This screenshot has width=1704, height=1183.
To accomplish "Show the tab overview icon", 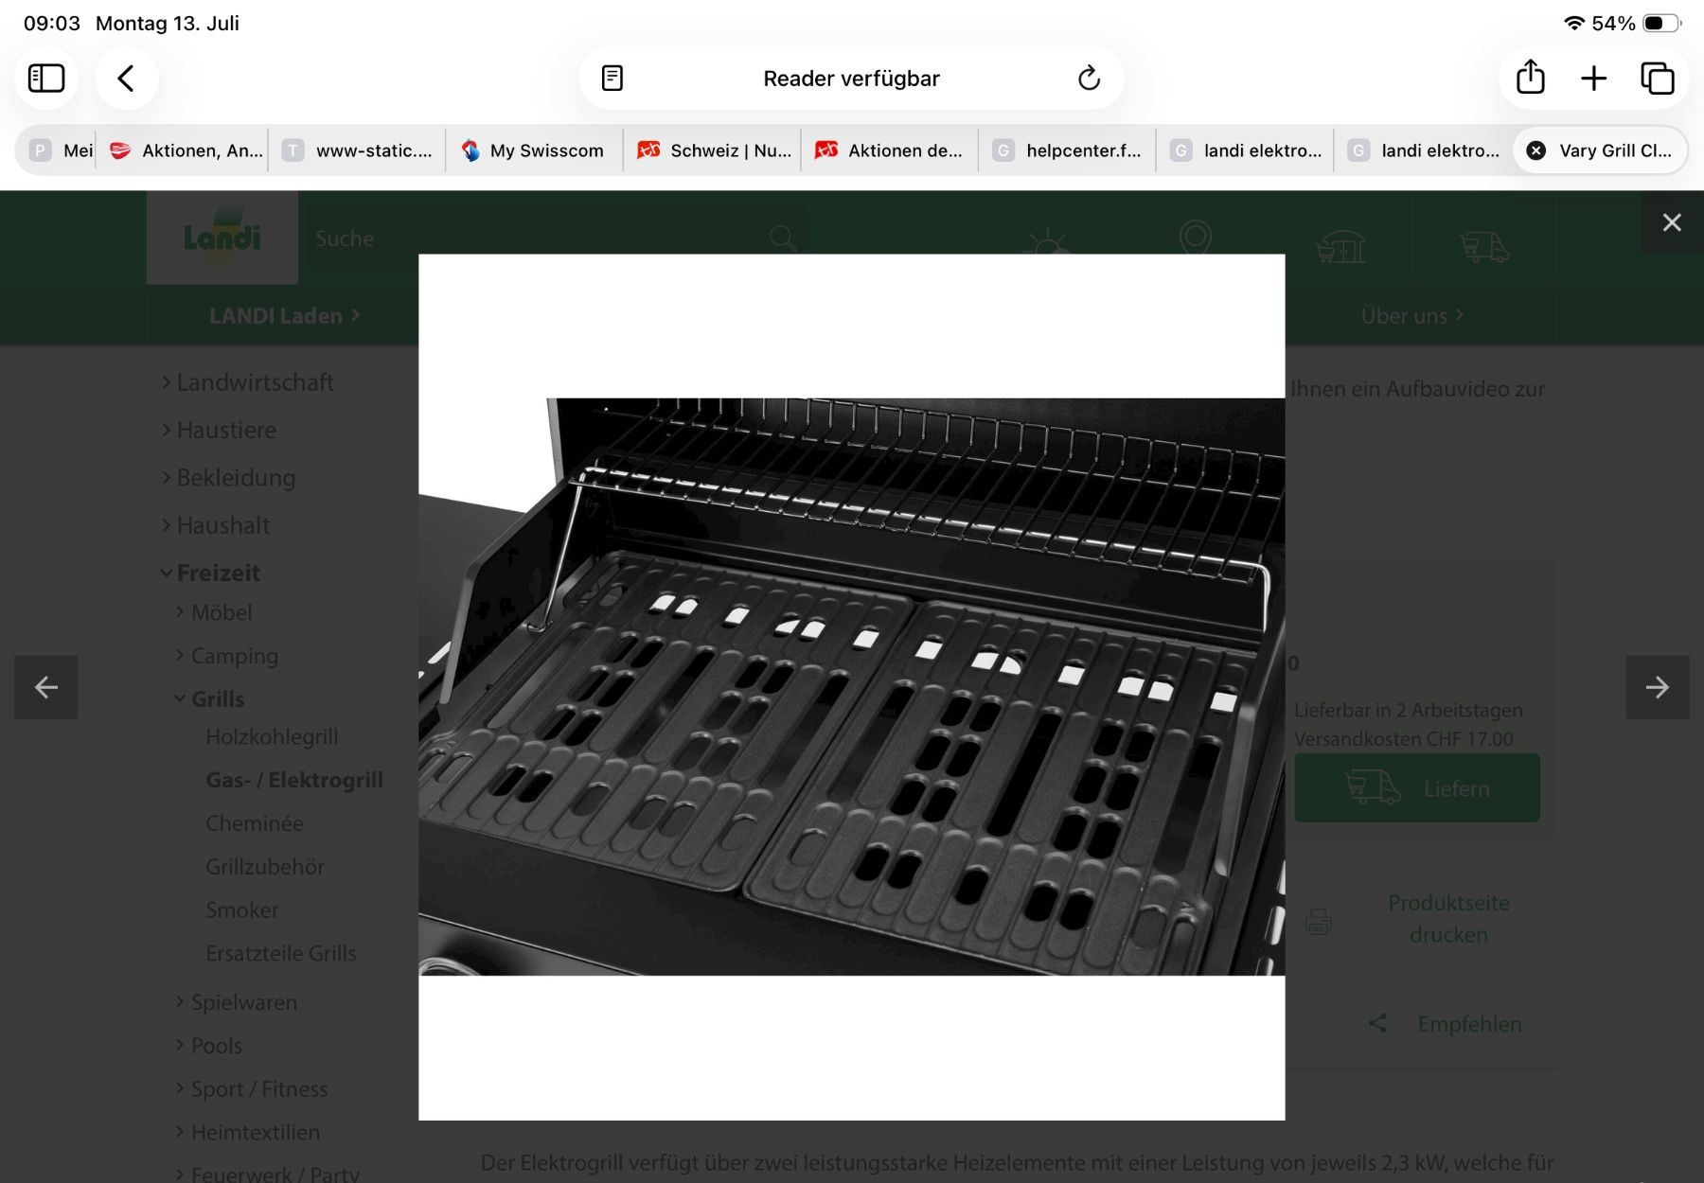I will tap(1657, 78).
